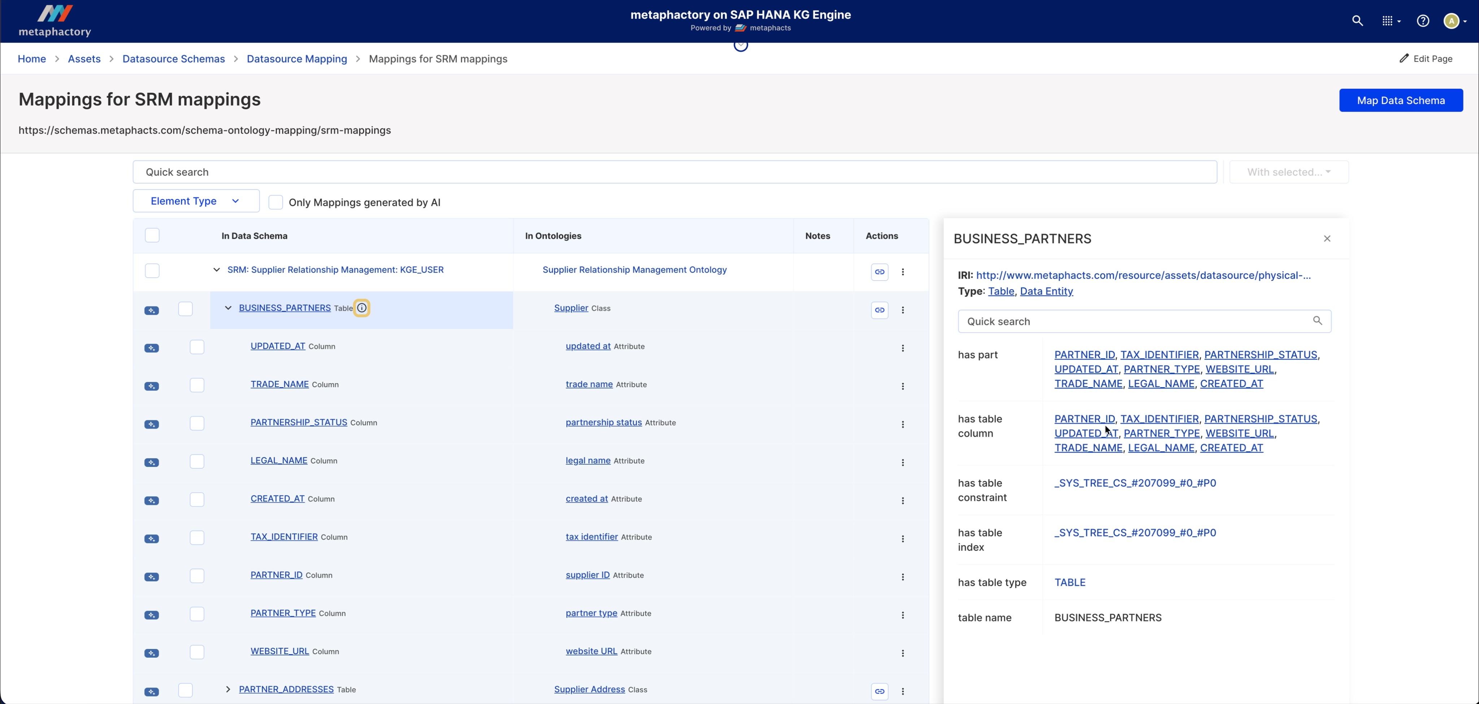Click Map Data Schema button

(x=1401, y=100)
